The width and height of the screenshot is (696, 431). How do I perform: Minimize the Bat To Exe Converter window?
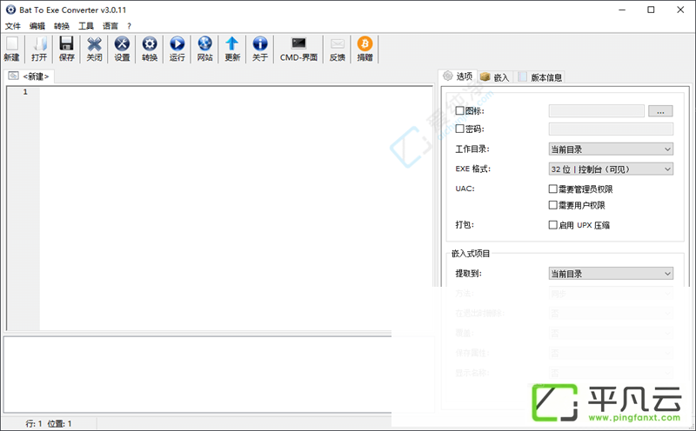point(622,10)
